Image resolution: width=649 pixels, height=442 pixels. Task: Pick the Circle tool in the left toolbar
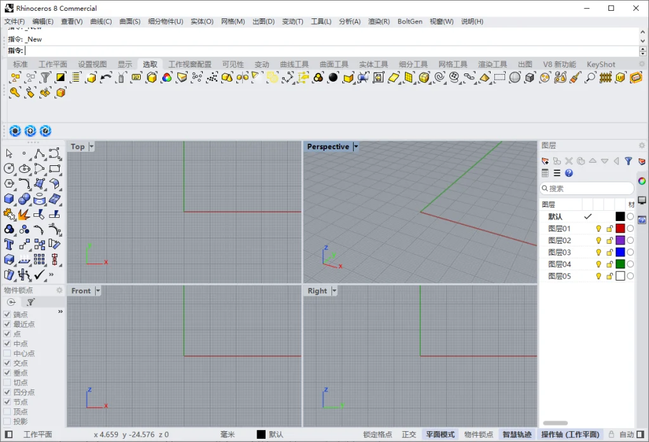pyautogui.click(x=9, y=168)
